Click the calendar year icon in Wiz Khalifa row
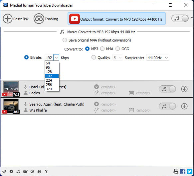The image size is (194, 176). 131,110
